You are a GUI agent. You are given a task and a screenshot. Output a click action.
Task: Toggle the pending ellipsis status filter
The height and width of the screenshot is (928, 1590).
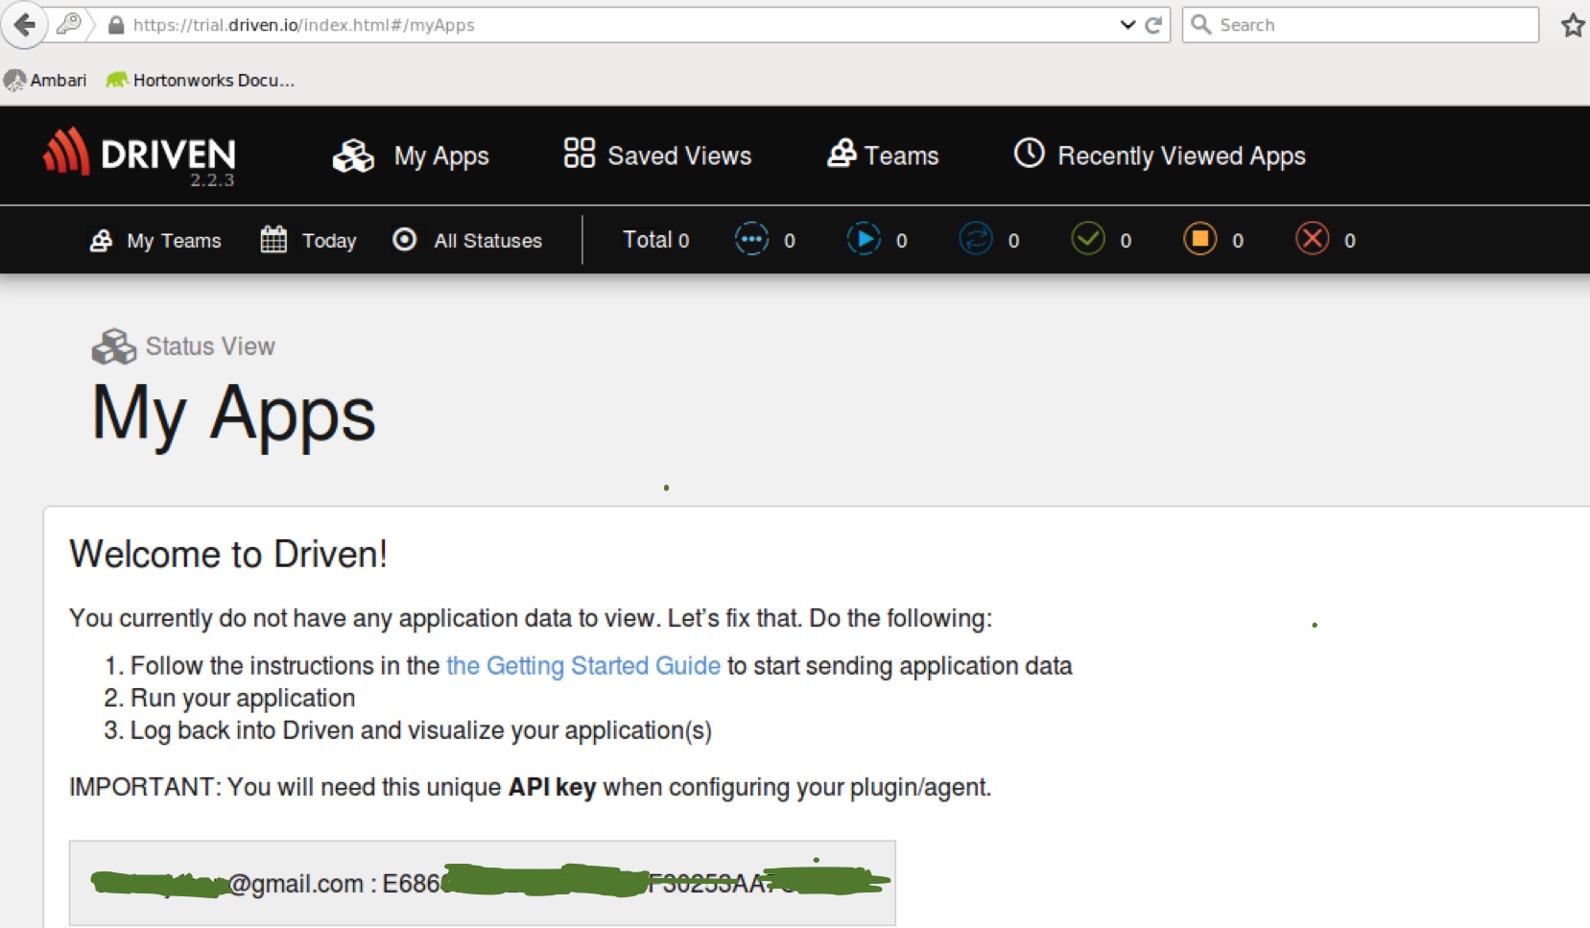point(753,240)
